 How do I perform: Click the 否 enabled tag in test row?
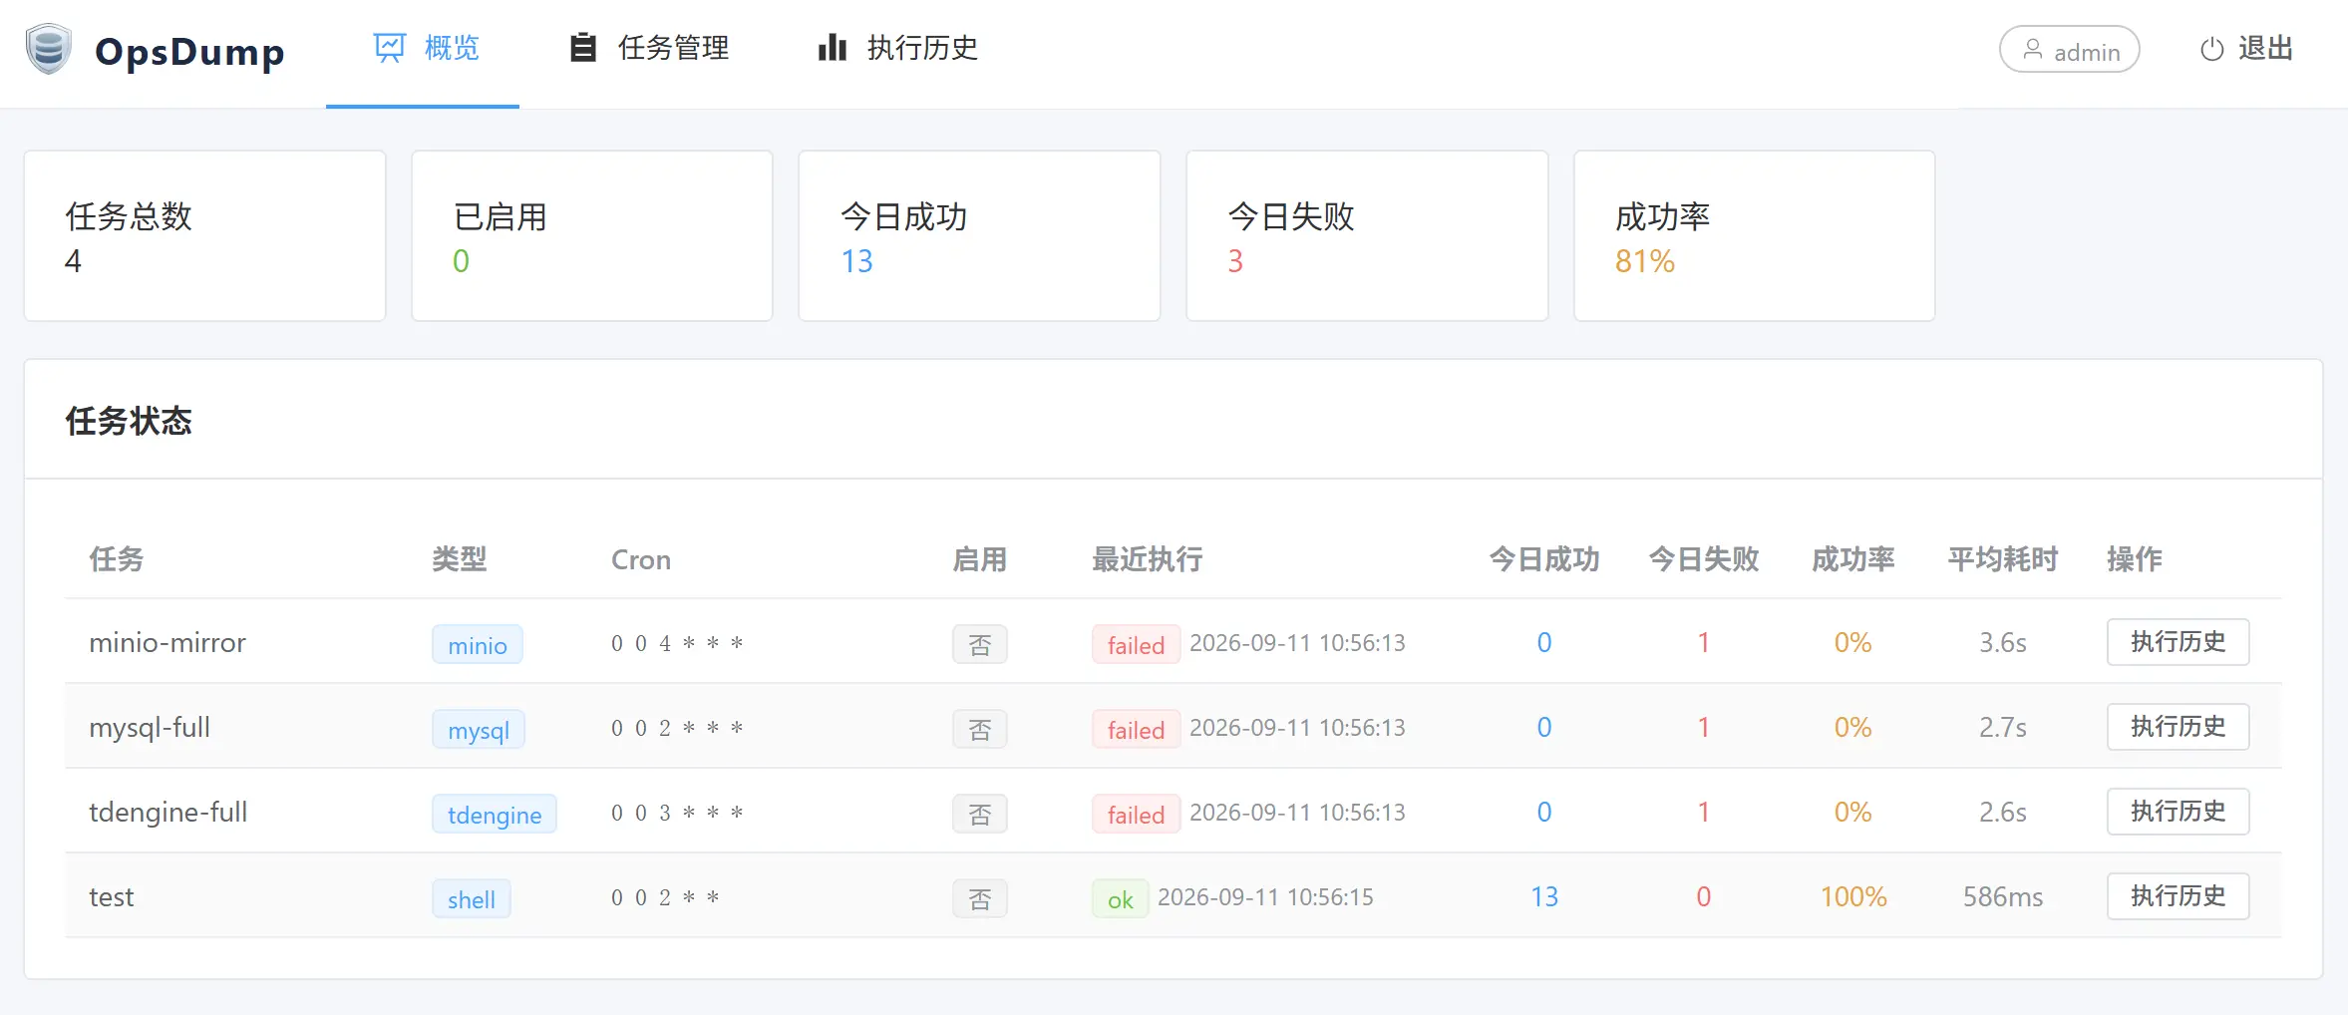click(980, 898)
